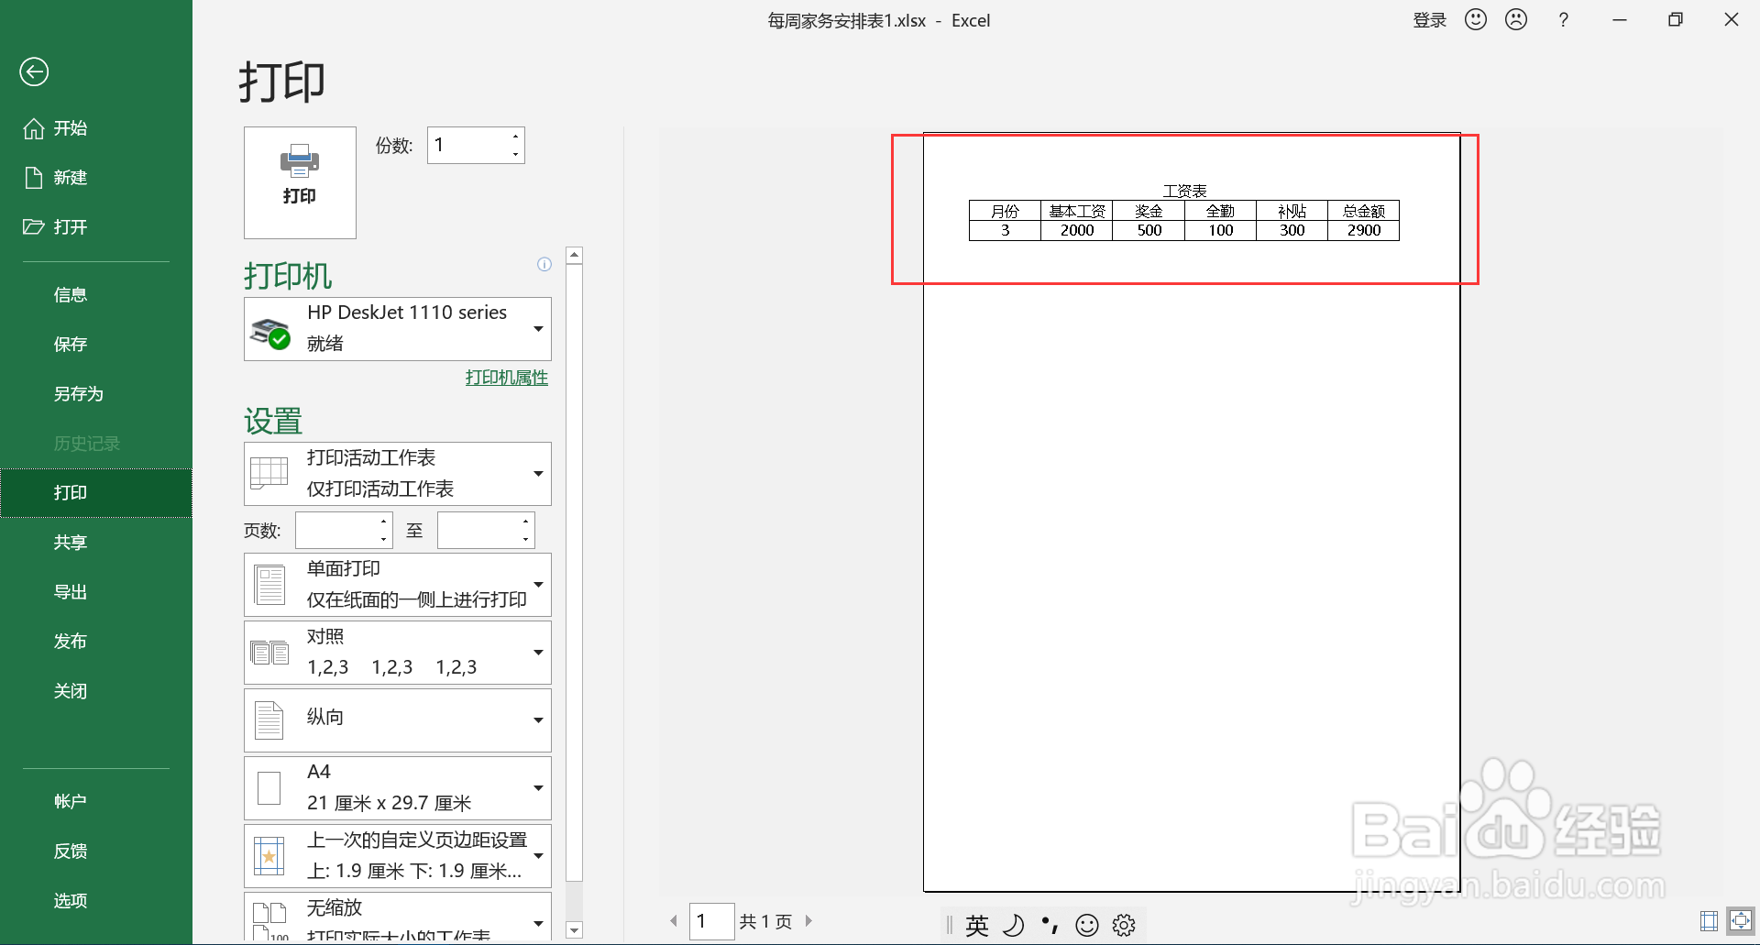Image resolution: width=1760 pixels, height=945 pixels.
Task: Click the IME 英 language indicator
Action: [977, 926]
